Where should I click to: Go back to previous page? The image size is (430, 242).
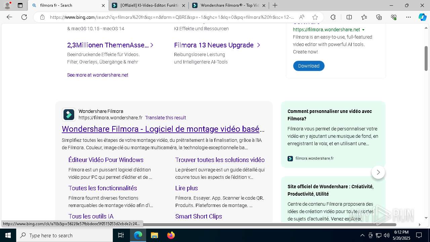point(9,17)
